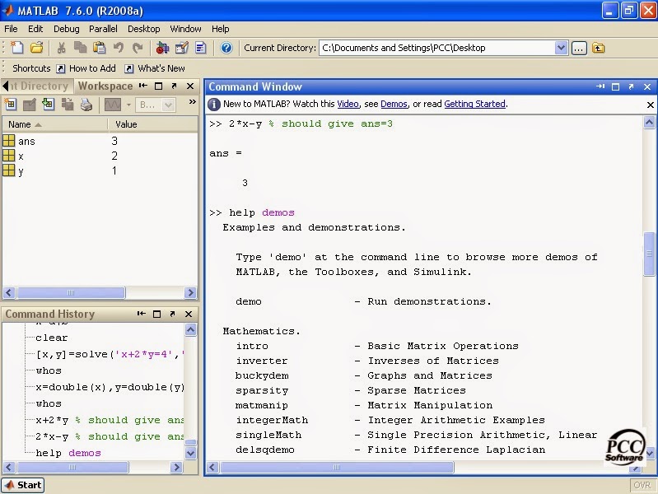
Task: Open the Desktop menu
Action: tap(143, 29)
